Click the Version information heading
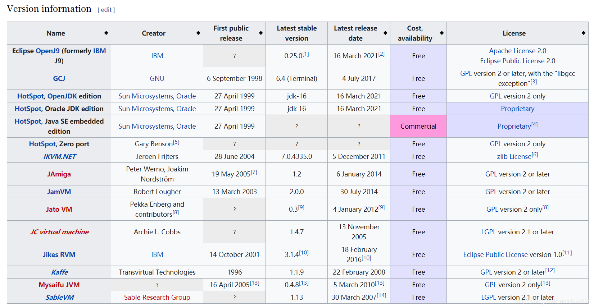 [49, 9]
